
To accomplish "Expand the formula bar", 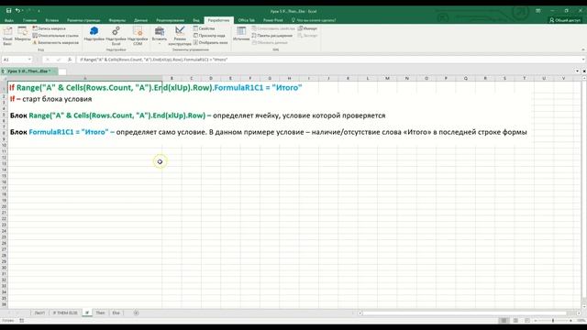I will pyautogui.click(x=583, y=60).
